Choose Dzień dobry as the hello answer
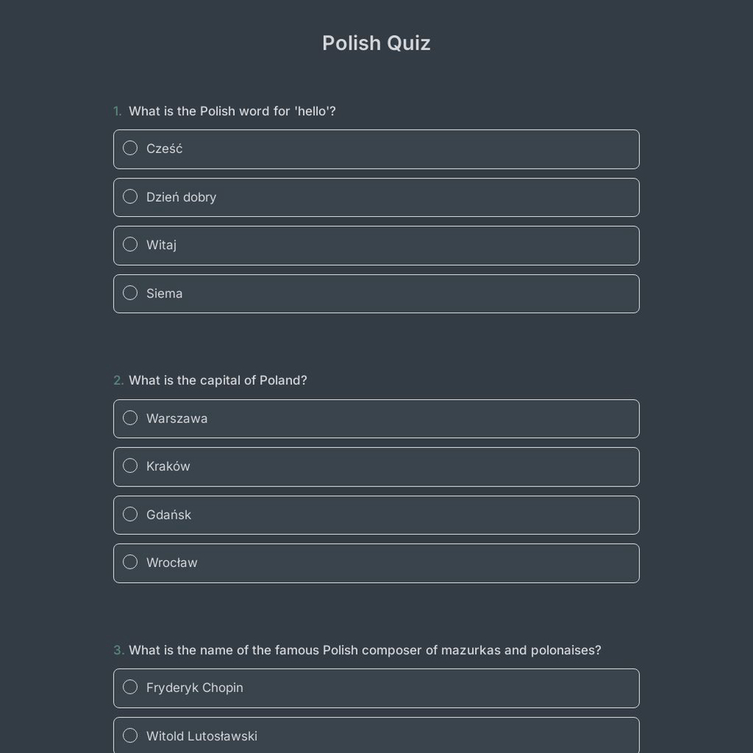The image size is (753, 753). (x=130, y=197)
